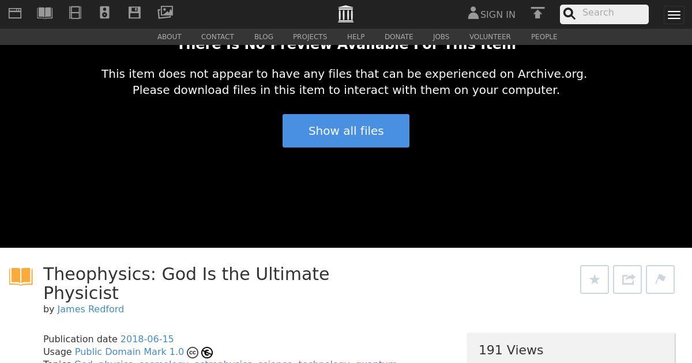The image size is (692, 363).
Task: Open the Web (Wayback) icon in top bar
Action: pyautogui.click(x=15, y=13)
